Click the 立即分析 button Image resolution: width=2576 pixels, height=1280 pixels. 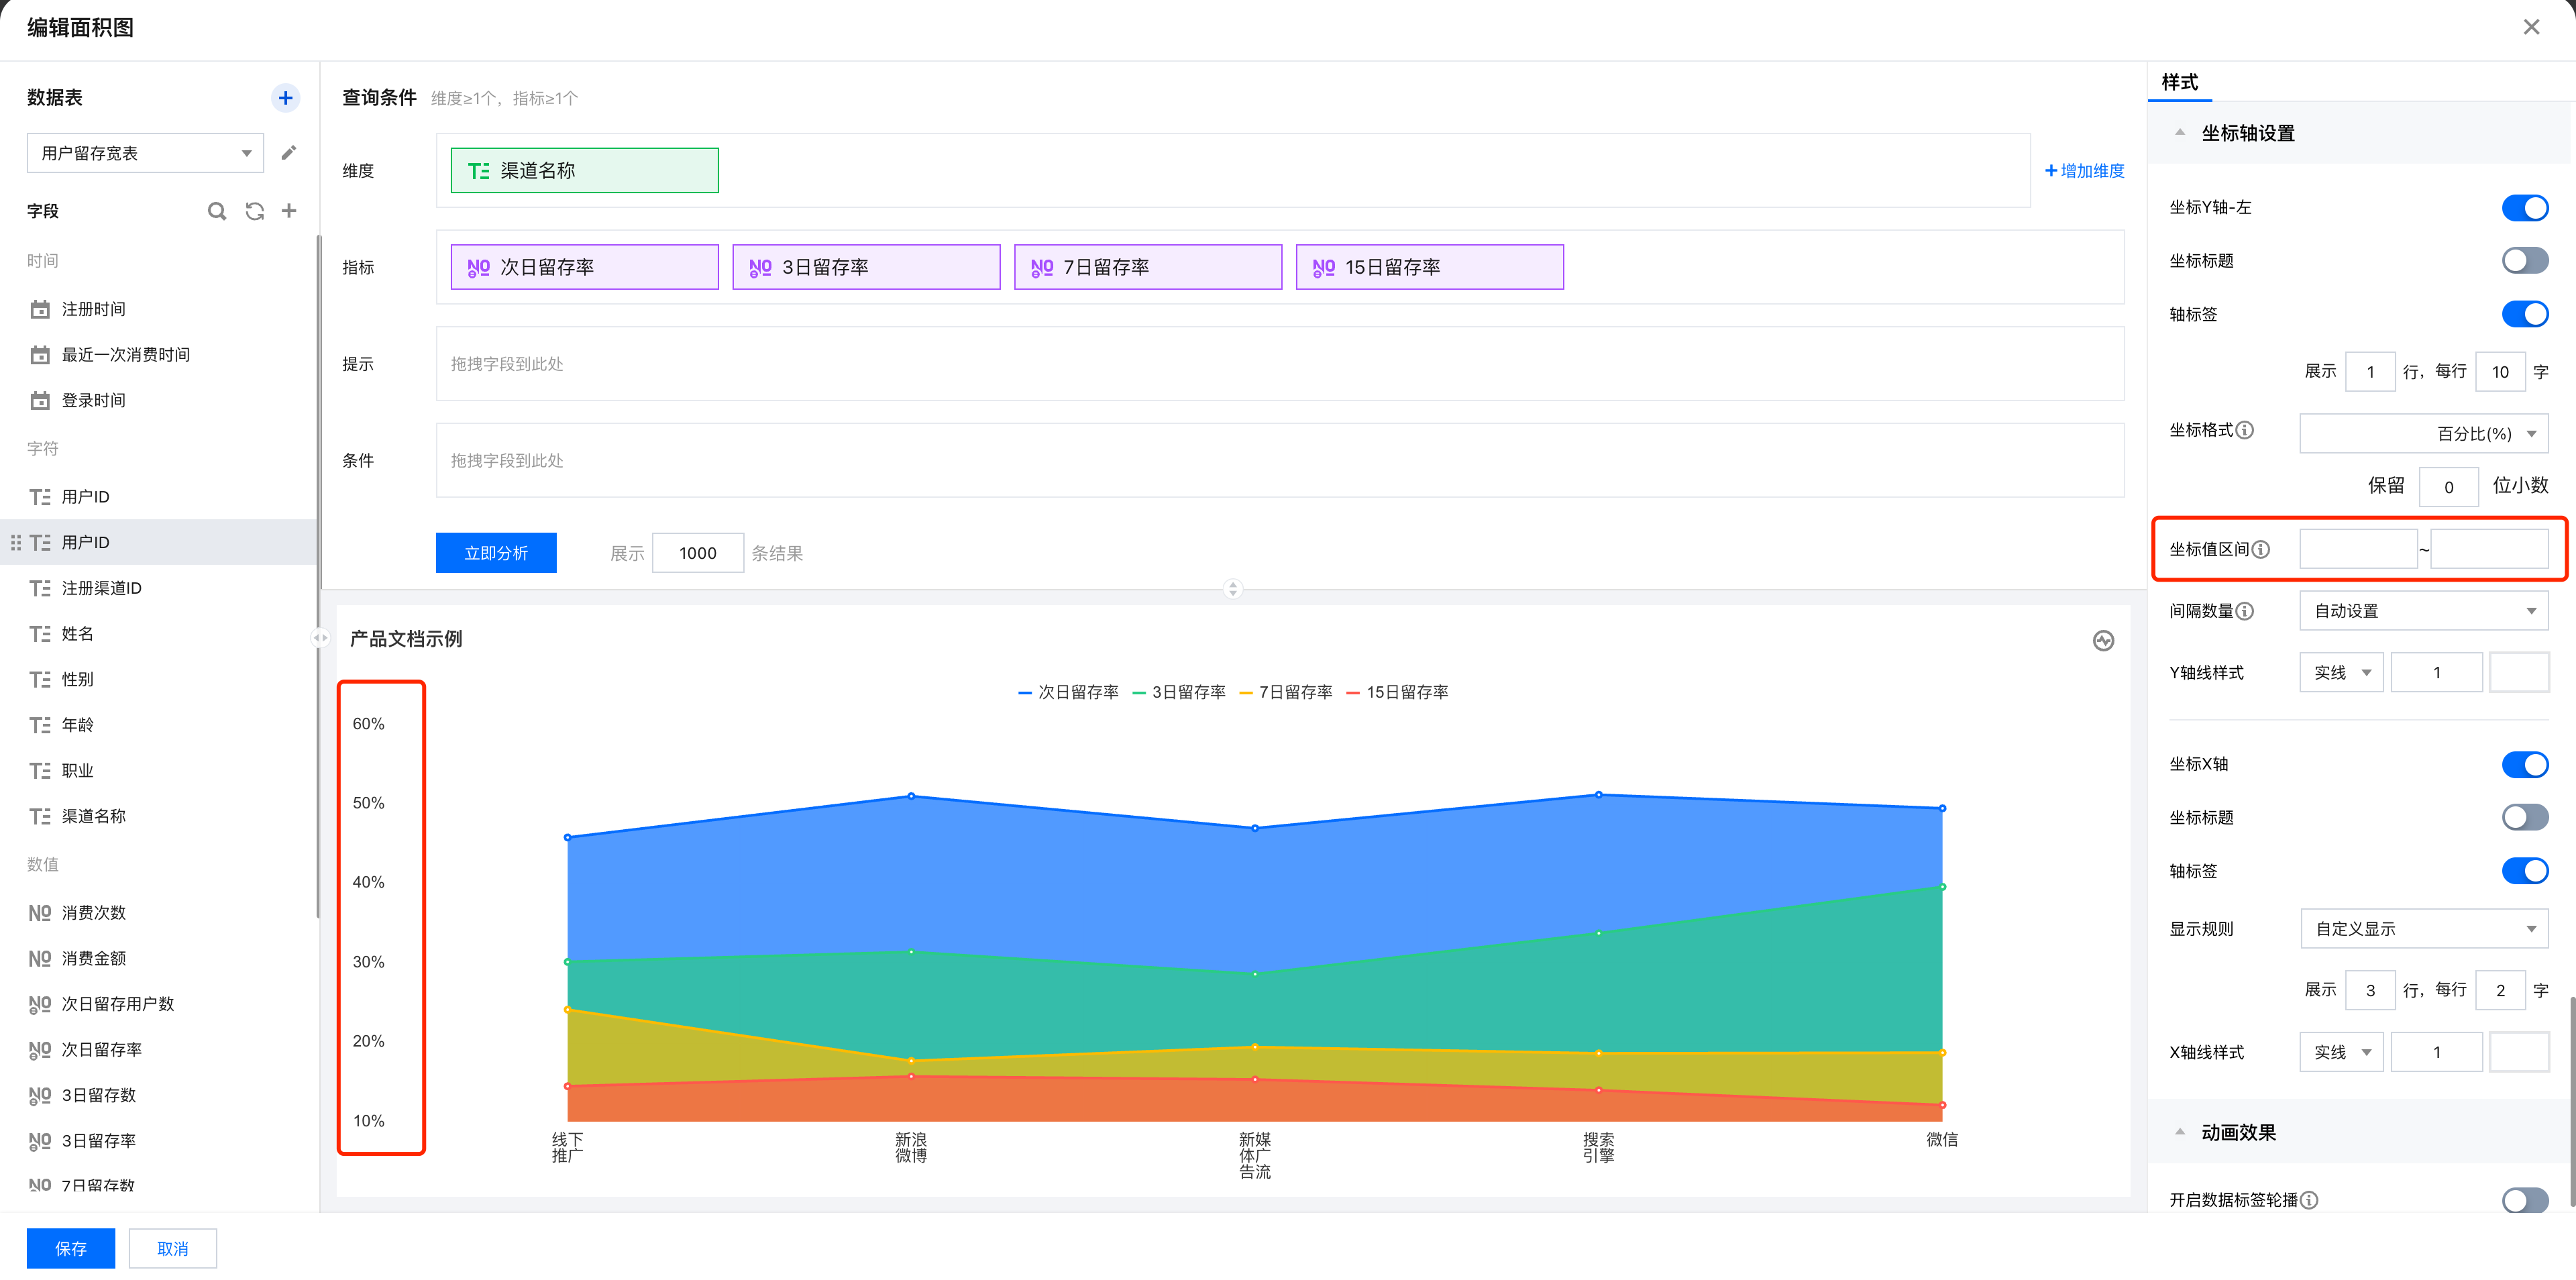(x=496, y=553)
